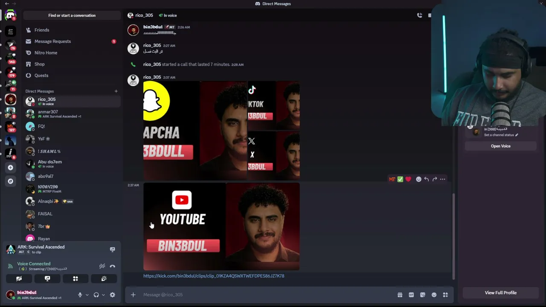Open voice connection signal details
Screen dimensions: 546x307
pyautogui.click(x=10, y=266)
